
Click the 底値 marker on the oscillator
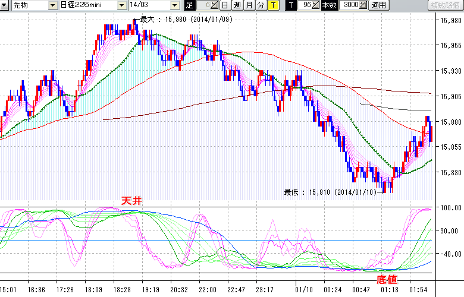pyautogui.click(x=387, y=279)
